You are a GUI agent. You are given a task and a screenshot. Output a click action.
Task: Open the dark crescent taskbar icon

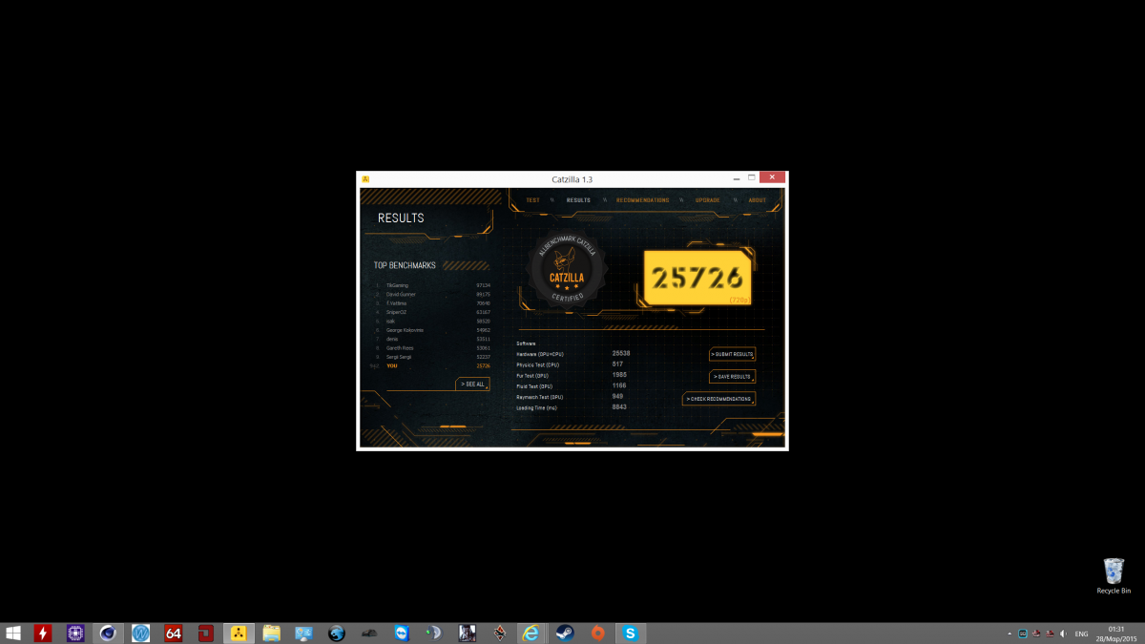434,633
